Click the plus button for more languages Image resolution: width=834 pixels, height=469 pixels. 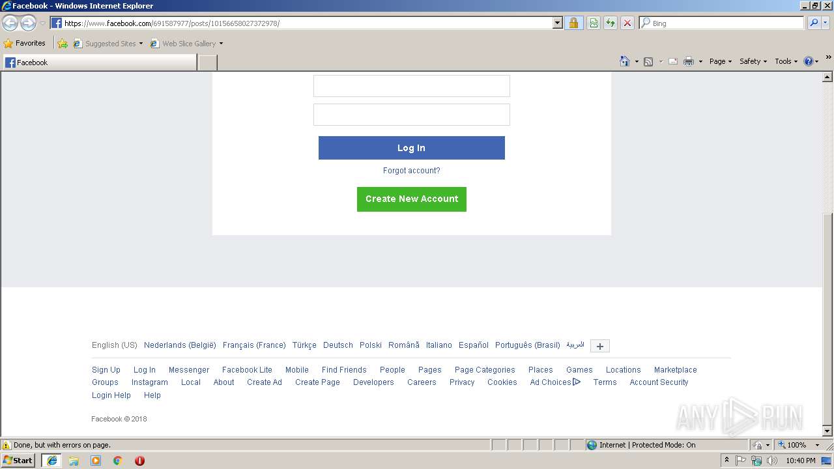pyautogui.click(x=600, y=346)
